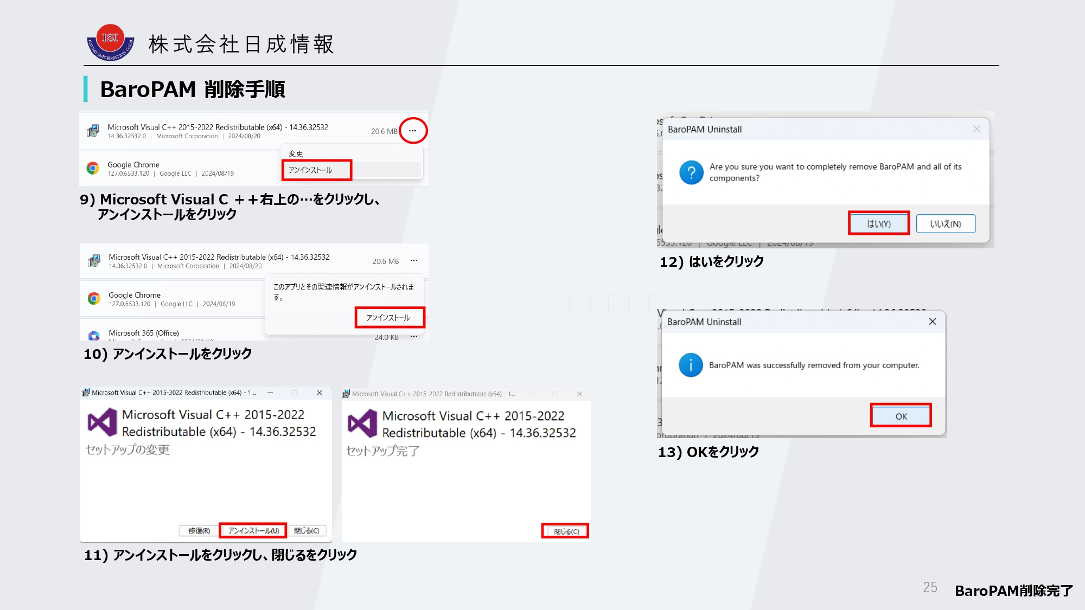
Task: Minimize the セットアップの変更 setup window
Action: [x=270, y=393]
